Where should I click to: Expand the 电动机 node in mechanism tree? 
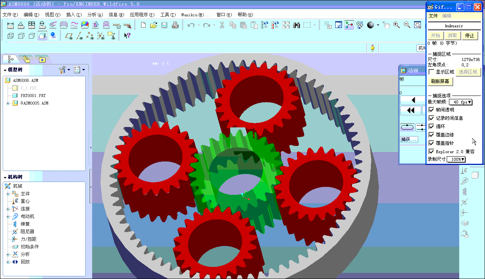tap(8, 216)
